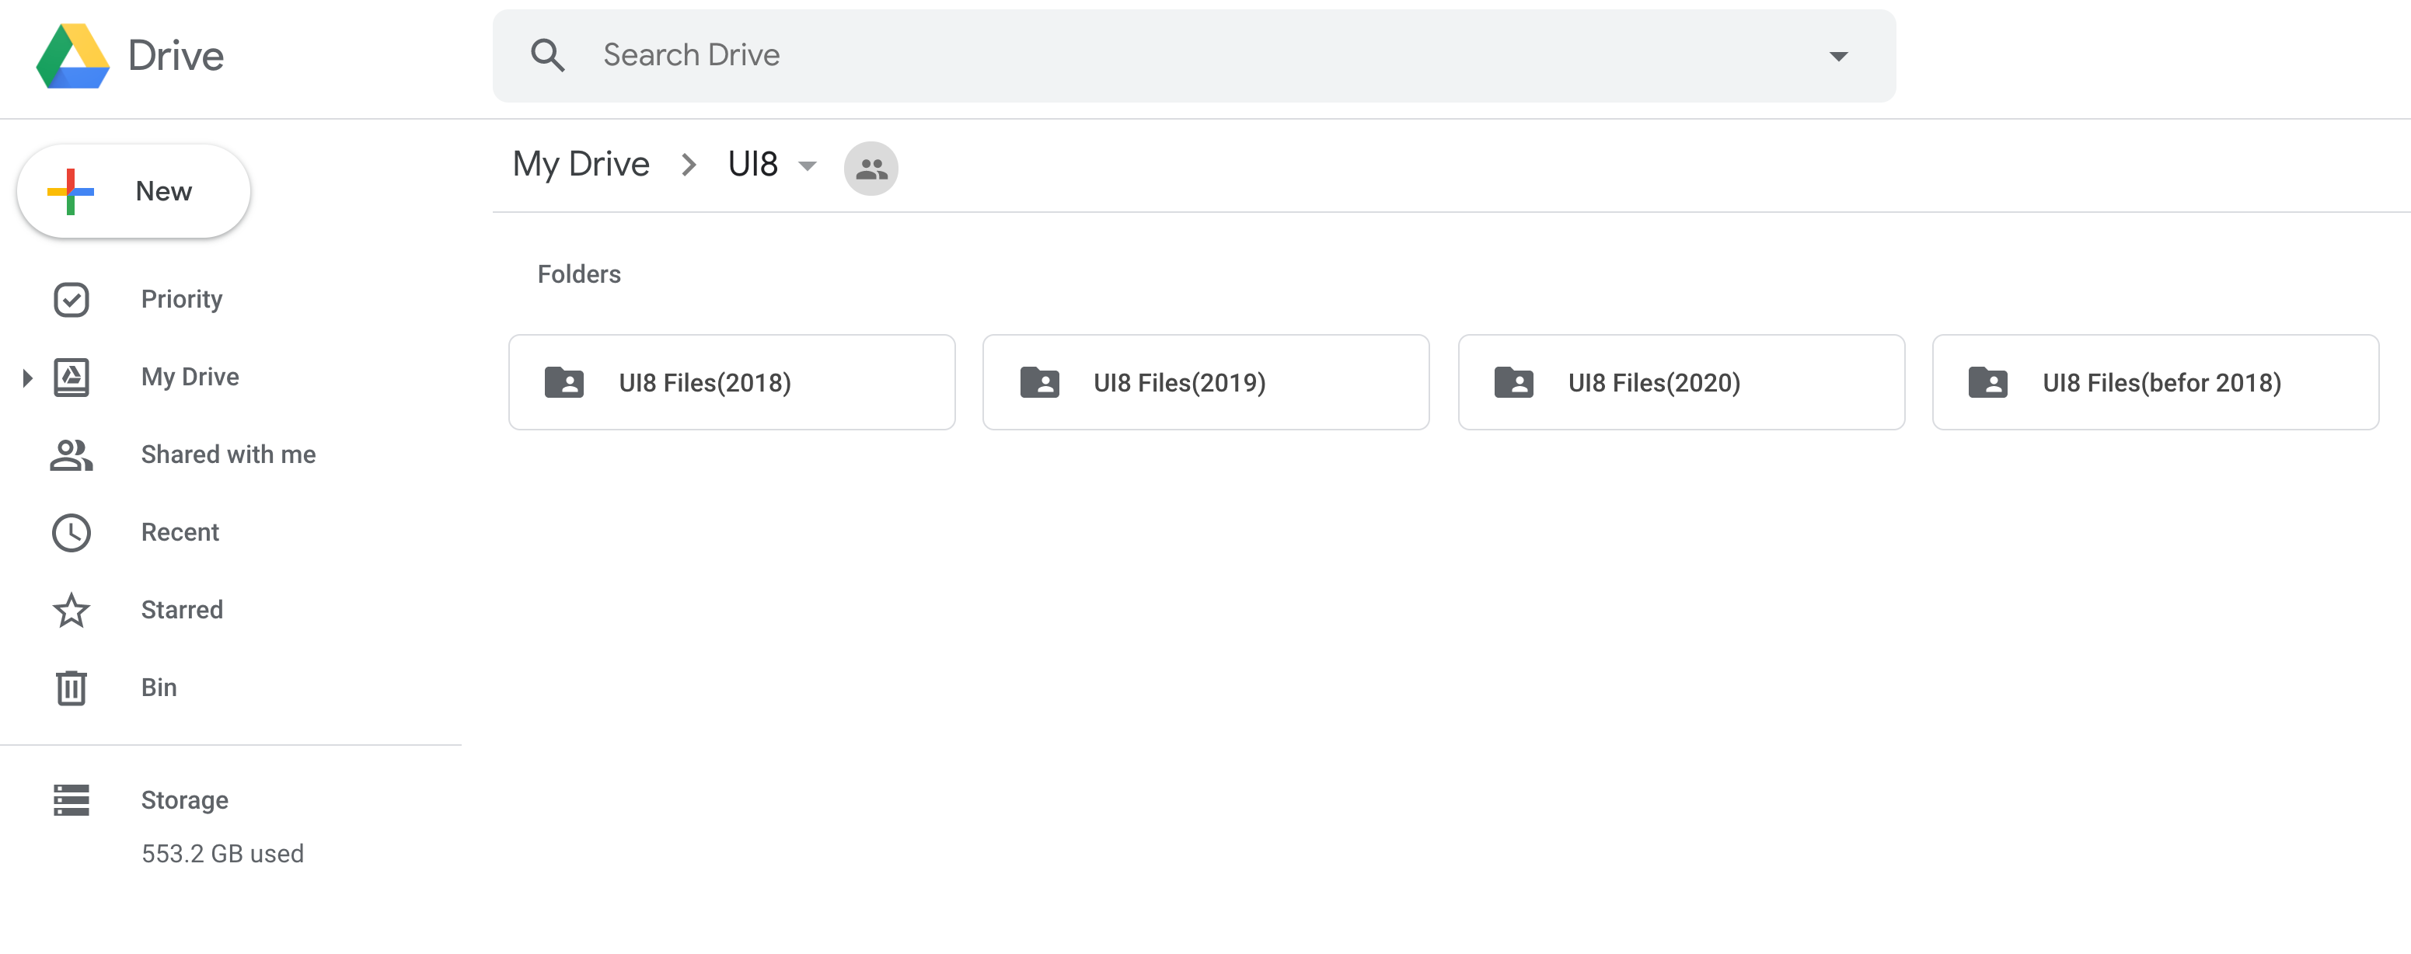Click the Storage stack icon
The image size is (2411, 954).
pyautogui.click(x=72, y=799)
